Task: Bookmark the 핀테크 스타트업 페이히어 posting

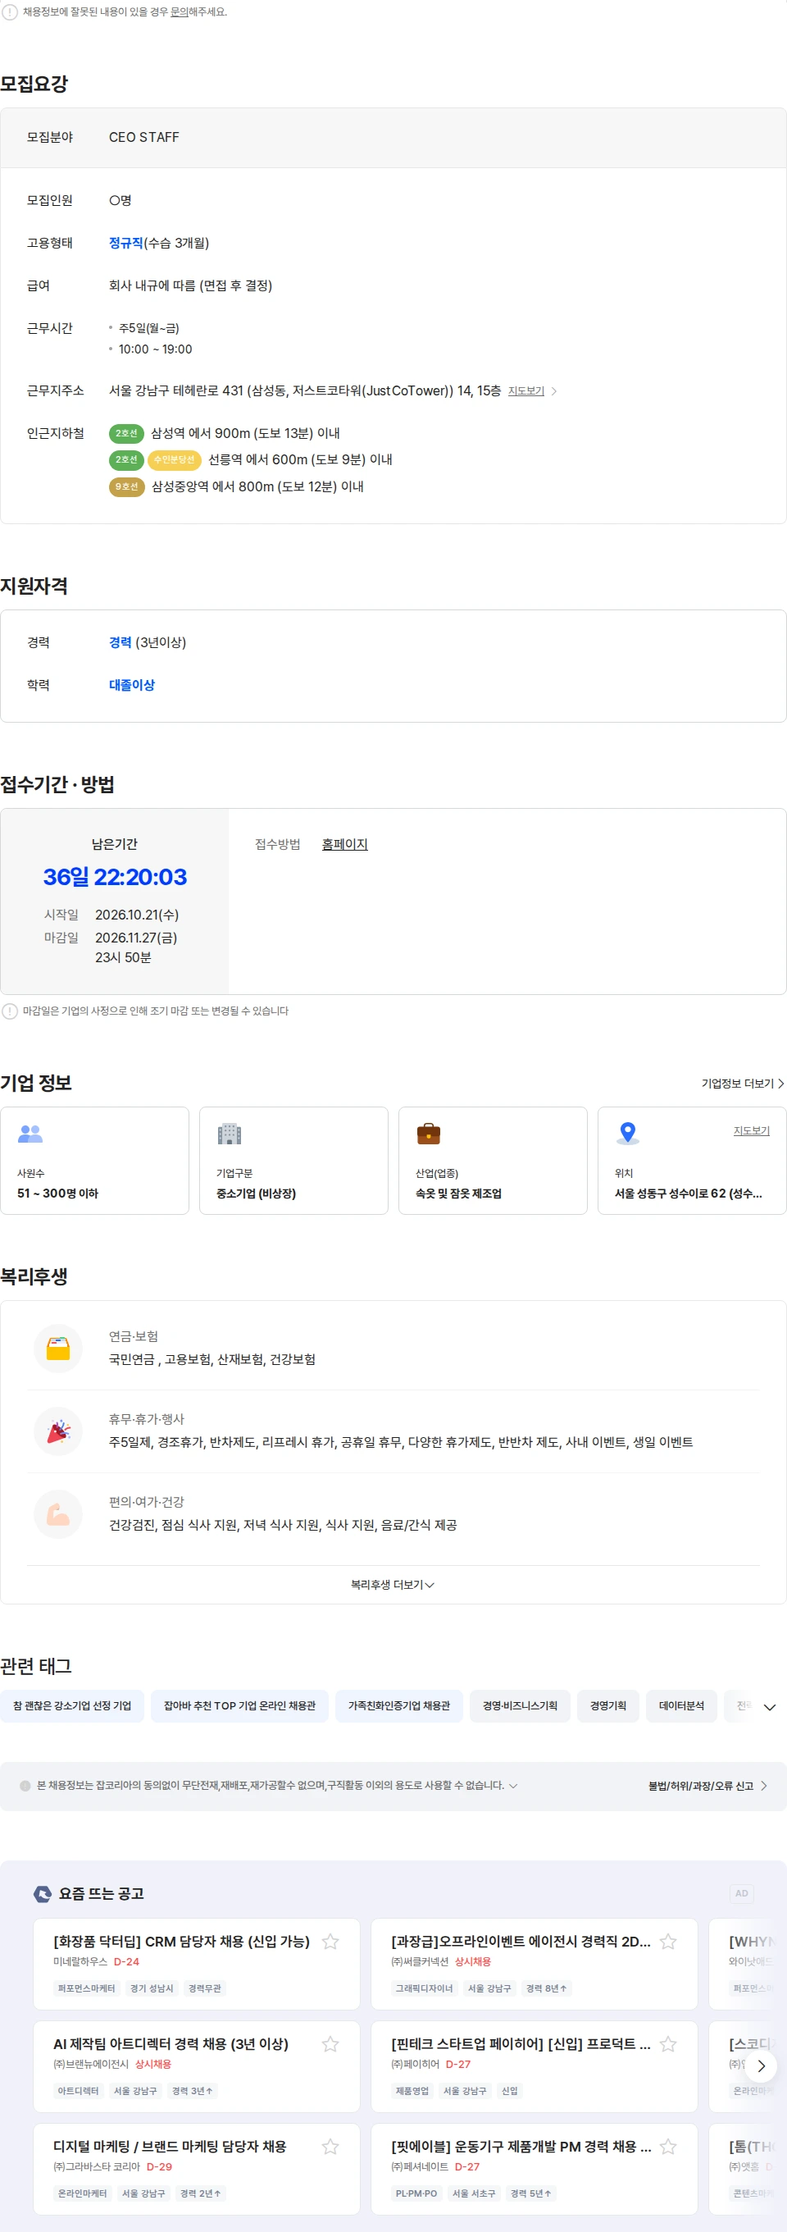Action: pos(667,2044)
